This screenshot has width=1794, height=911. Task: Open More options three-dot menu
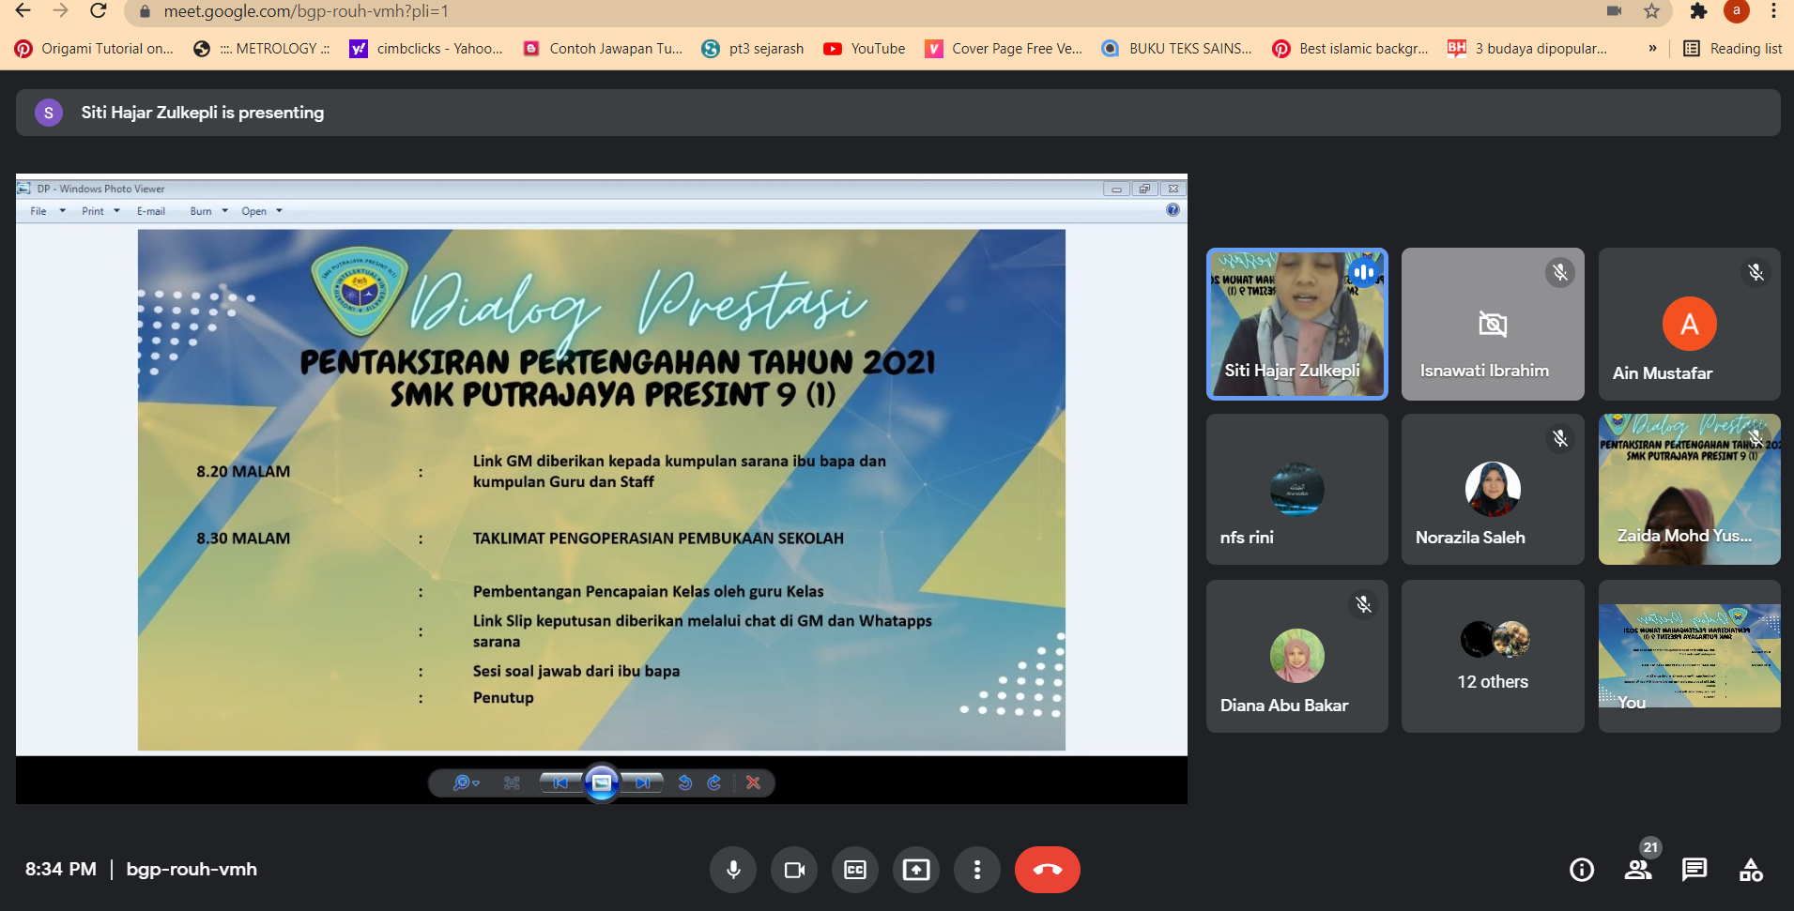click(x=977, y=870)
